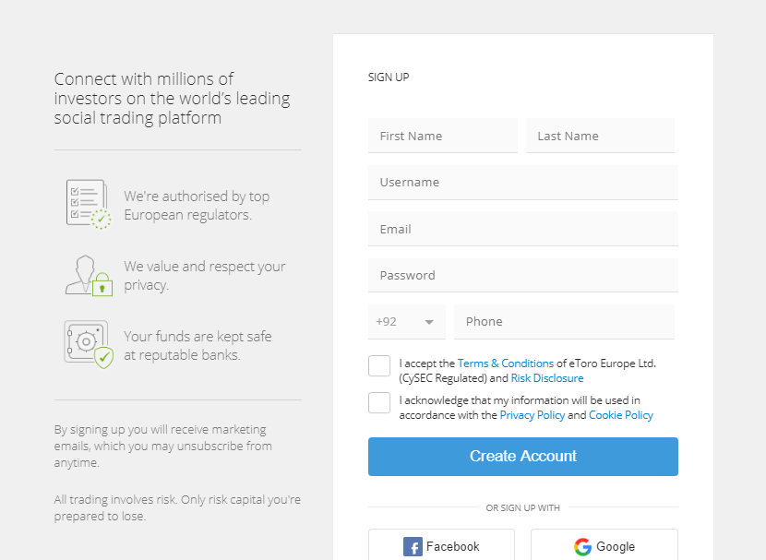This screenshot has width=766, height=560.
Task: Follow the Privacy Policy link
Action: tap(532, 415)
